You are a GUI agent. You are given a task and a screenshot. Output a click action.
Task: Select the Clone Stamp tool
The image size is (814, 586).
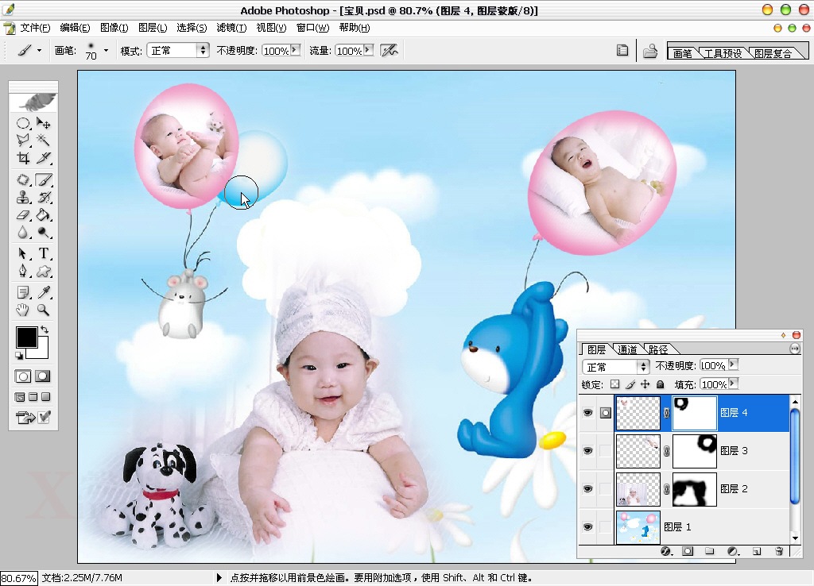point(23,197)
